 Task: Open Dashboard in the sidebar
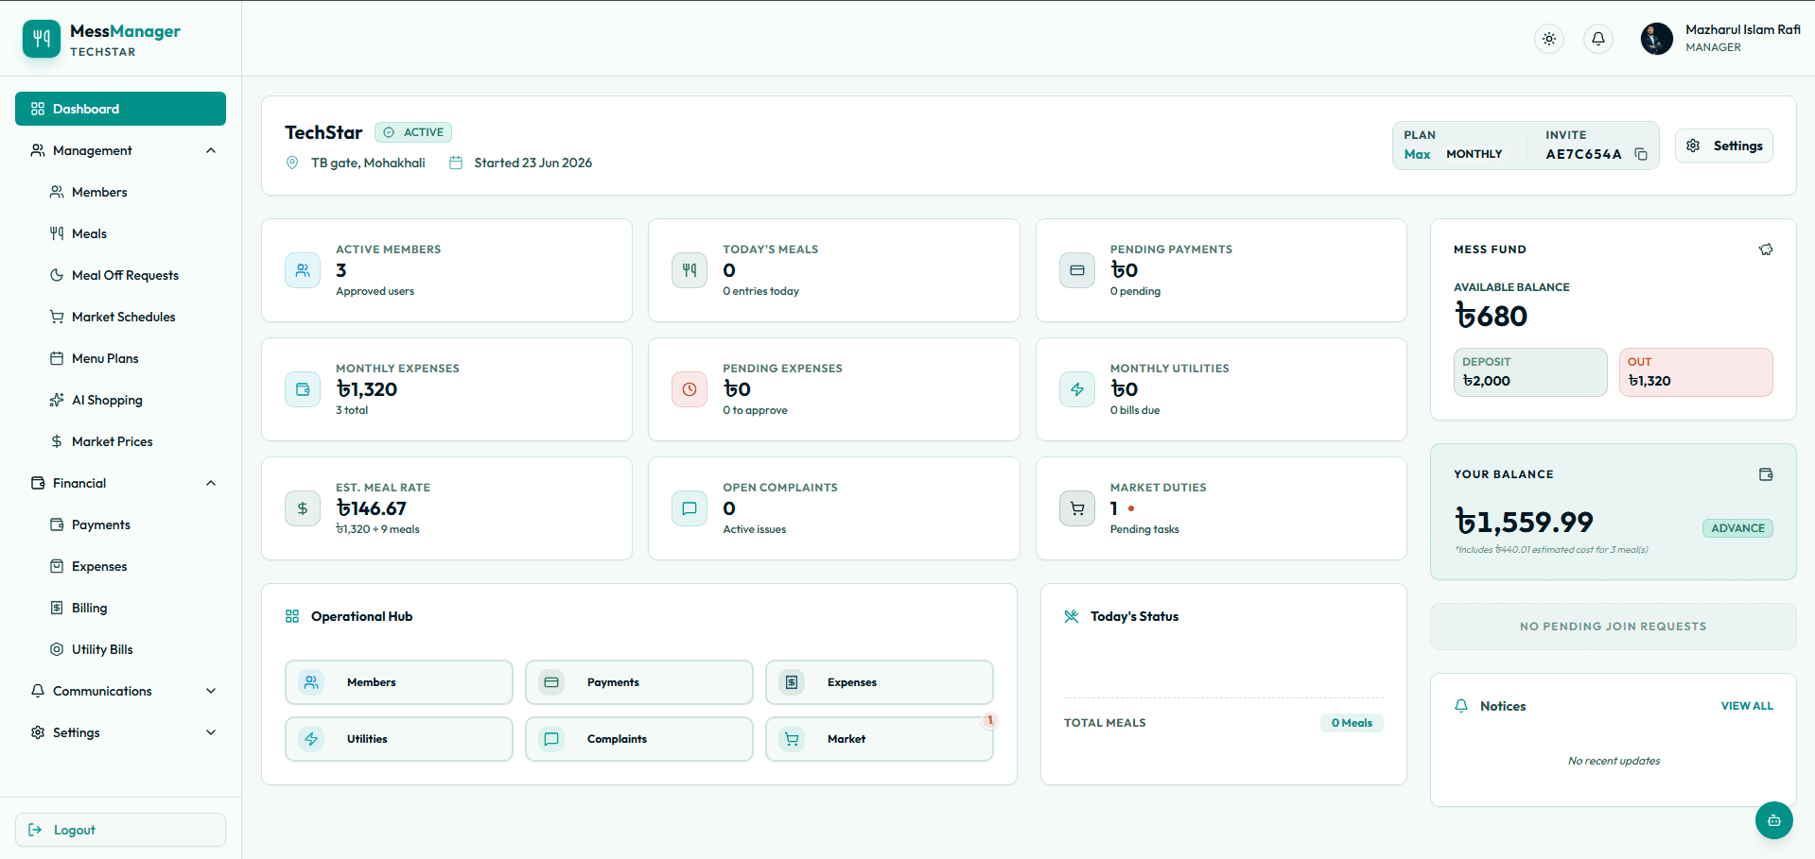pos(120,109)
